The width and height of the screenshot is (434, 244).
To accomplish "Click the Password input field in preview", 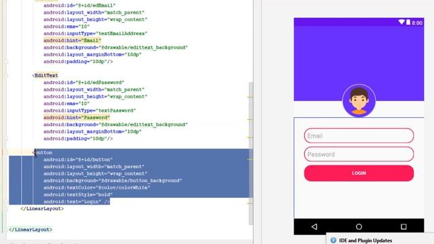I will (359, 154).
